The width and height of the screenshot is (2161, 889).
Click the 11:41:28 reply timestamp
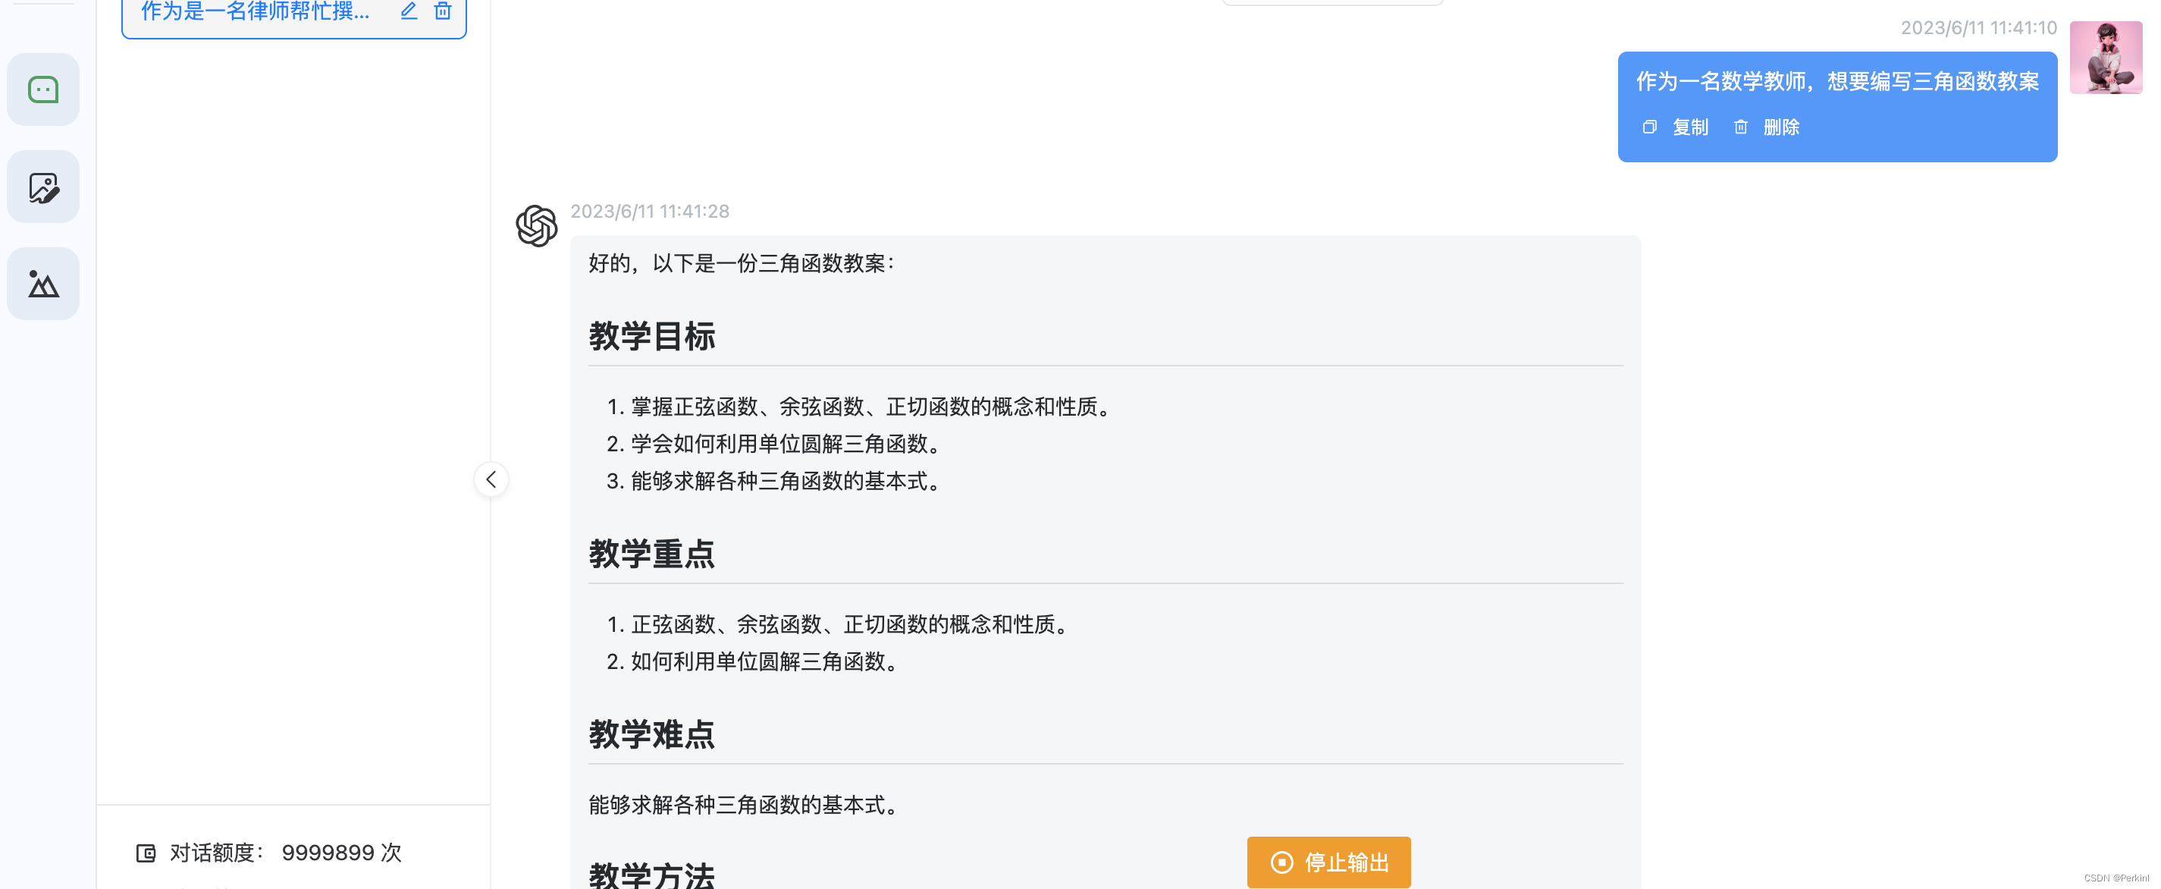[x=650, y=212]
